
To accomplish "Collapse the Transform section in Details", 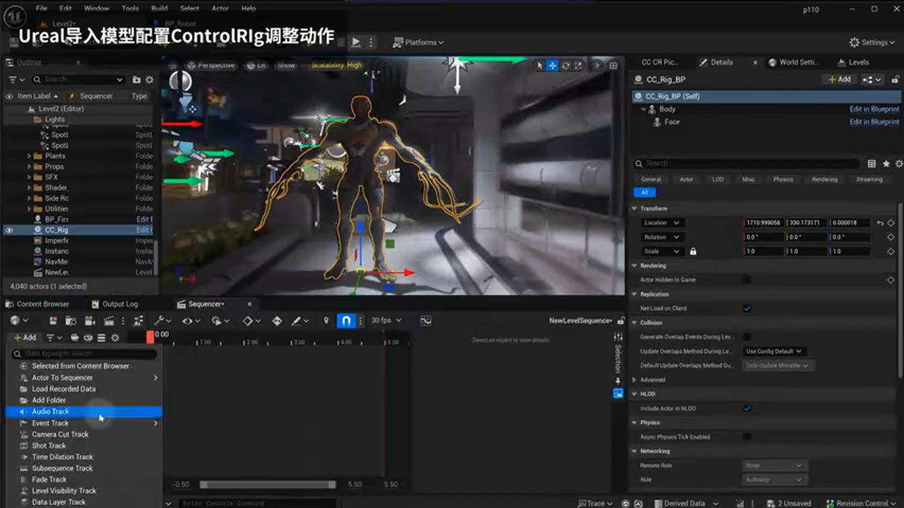I will pyautogui.click(x=634, y=208).
